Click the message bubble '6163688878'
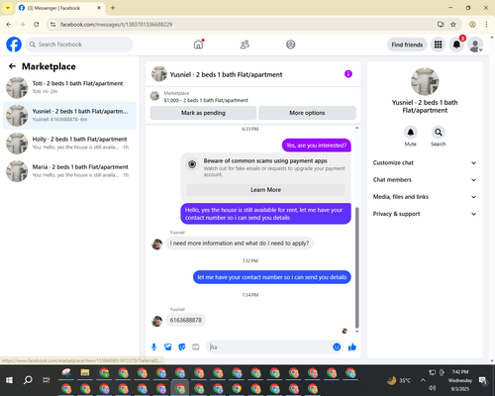 click(185, 320)
